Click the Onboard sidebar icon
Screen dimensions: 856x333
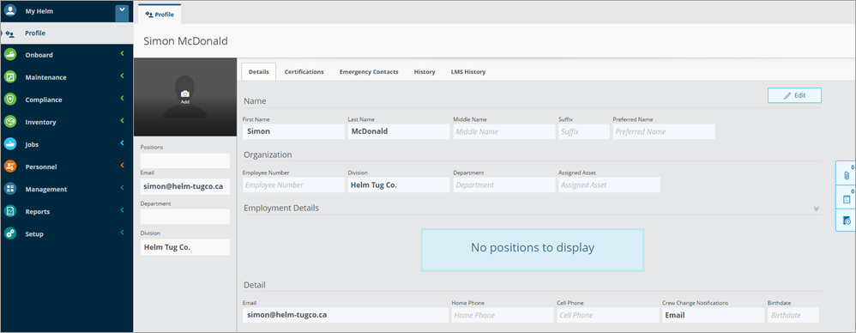tap(10, 55)
